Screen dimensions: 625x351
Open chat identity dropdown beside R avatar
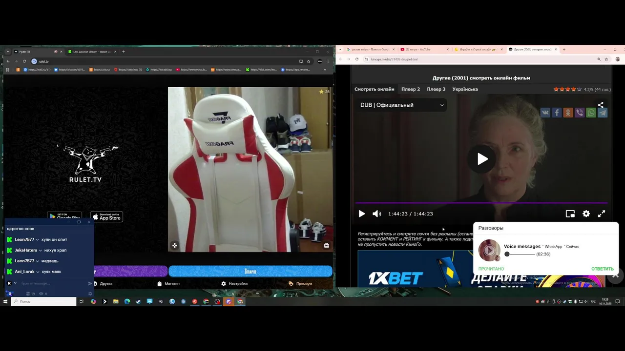coord(15,283)
